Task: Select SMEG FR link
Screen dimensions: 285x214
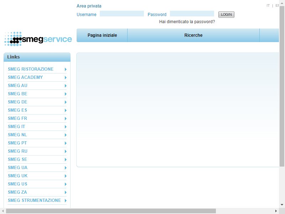Action: click(17, 118)
